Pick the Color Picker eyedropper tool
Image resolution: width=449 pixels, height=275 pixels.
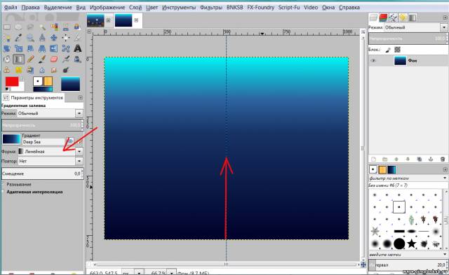coord(19,37)
